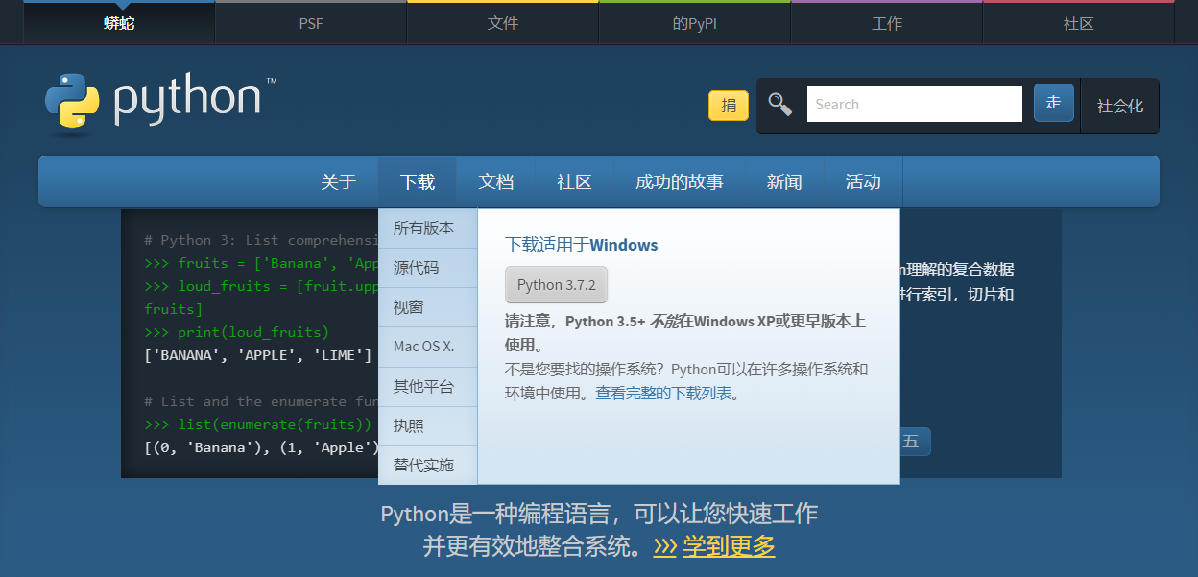Choose 源代码 in the download submenu
The width and height of the screenshot is (1198, 577).
428,268
